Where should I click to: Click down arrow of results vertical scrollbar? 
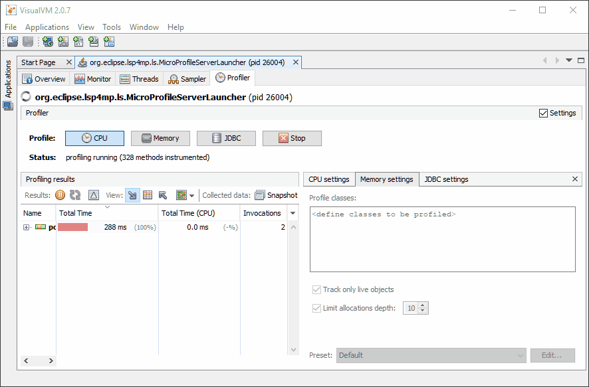click(294, 350)
